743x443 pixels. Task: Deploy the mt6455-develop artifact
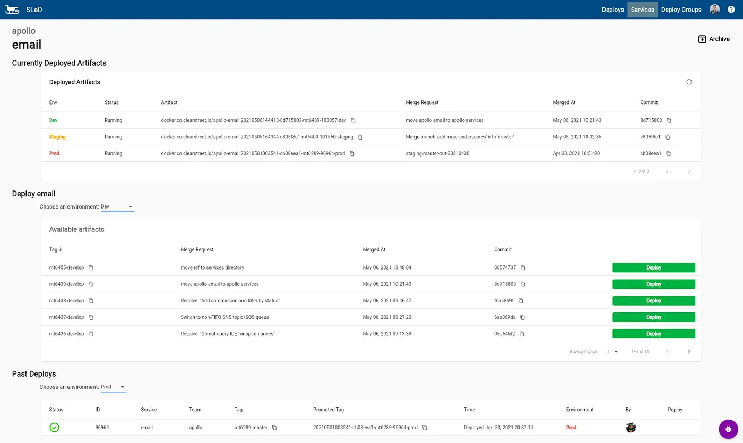coord(653,267)
